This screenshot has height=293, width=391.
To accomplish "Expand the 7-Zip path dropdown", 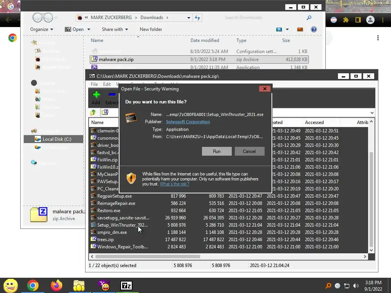I will coord(372,113).
